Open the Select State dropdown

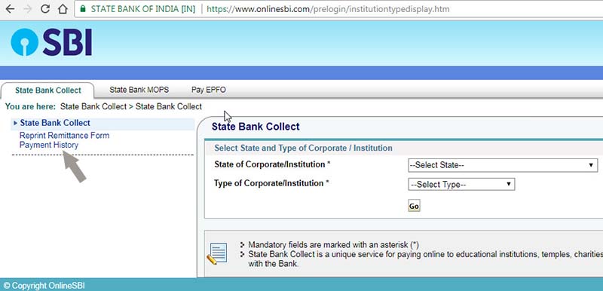coord(503,165)
